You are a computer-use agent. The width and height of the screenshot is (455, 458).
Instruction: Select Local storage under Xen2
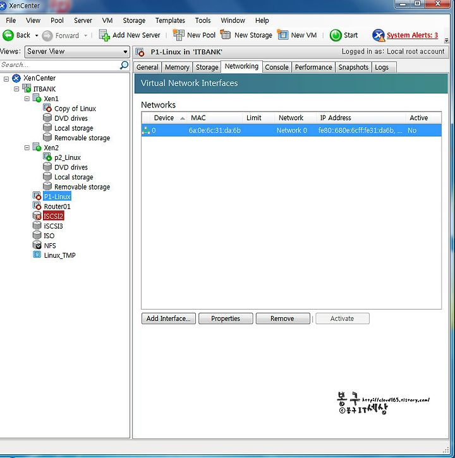pyautogui.click(x=74, y=177)
